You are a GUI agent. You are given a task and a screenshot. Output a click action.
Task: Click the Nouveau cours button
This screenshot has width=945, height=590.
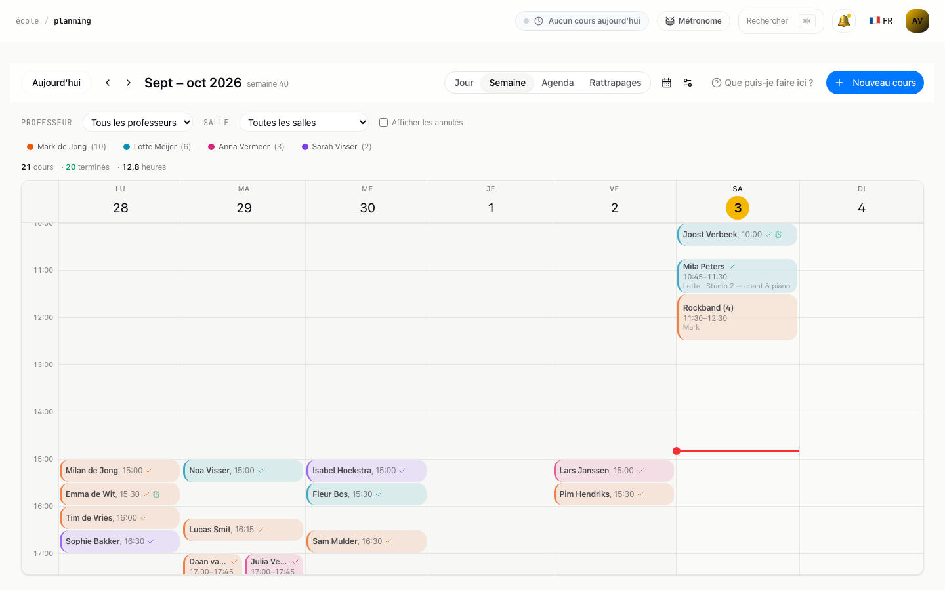click(x=875, y=83)
